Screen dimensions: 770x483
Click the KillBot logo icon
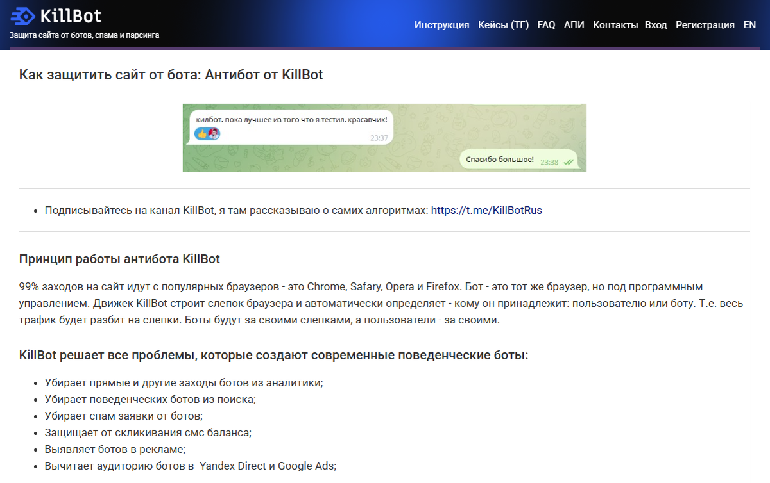(x=23, y=15)
